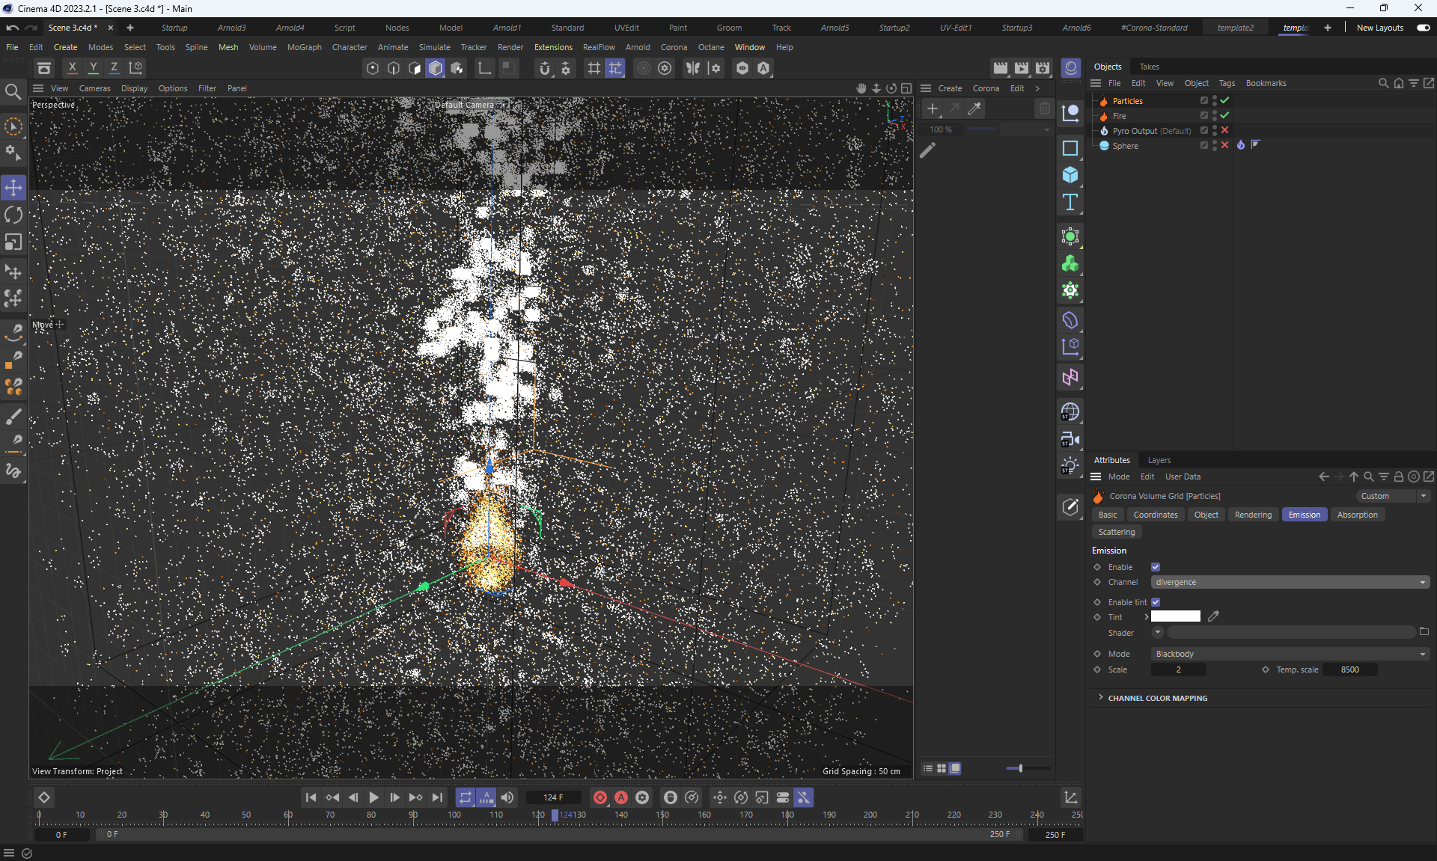The height and width of the screenshot is (861, 1437).
Task: Select the Rotate tool
Action: pos(13,215)
